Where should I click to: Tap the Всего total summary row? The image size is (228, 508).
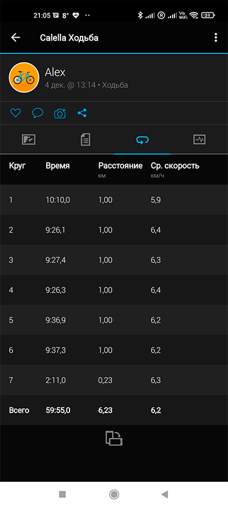(114, 410)
